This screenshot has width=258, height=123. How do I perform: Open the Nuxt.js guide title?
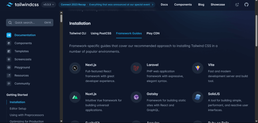(91, 94)
